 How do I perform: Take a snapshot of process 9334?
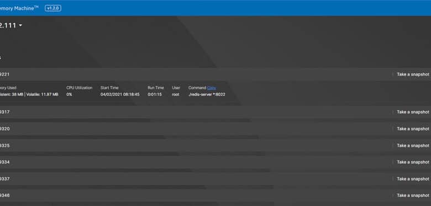point(413,162)
